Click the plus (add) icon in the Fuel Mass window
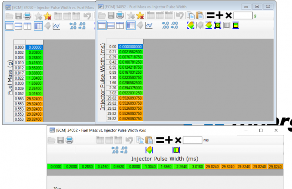 pyautogui.click(x=219, y=15)
